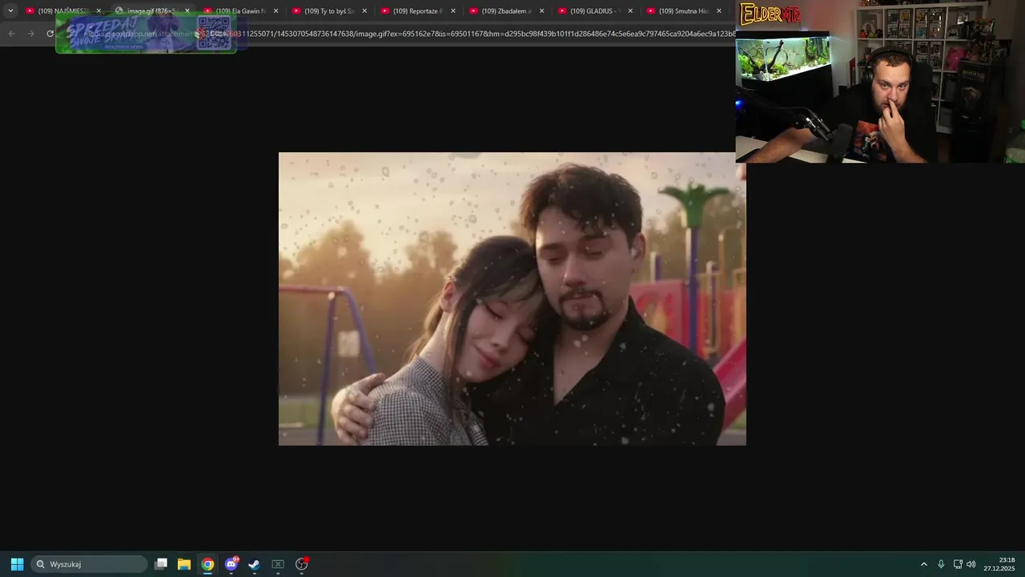Screen dimensions: 1025x577
Task: Open Steam from the taskbar
Action: pyautogui.click(x=255, y=564)
